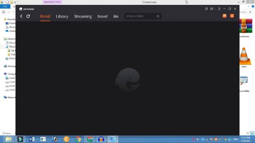Click the Gameloop logo in title bar
The width and height of the screenshot is (255, 143).
click(27, 9)
